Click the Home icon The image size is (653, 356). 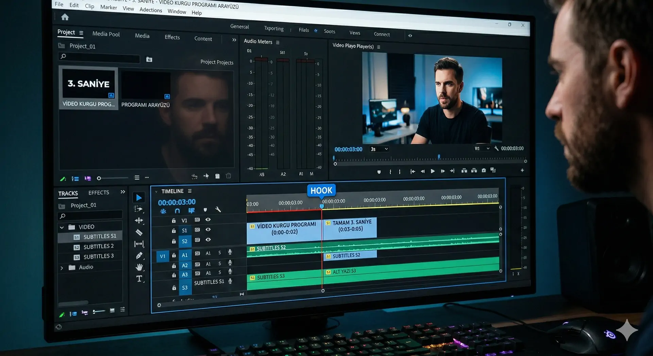click(x=65, y=17)
